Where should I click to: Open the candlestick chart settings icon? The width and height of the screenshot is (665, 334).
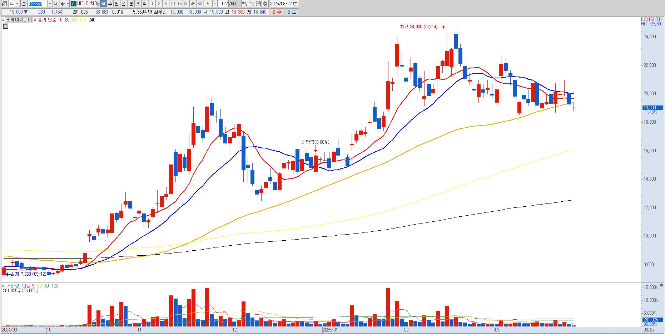(244, 4)
